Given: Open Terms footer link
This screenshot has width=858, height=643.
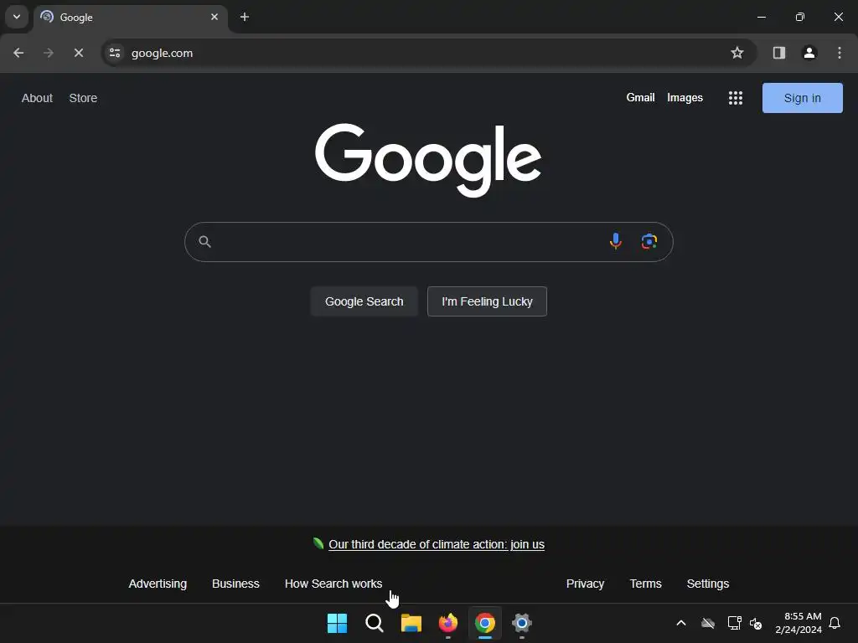Looking at the screenshot, I should pos(645,584).
